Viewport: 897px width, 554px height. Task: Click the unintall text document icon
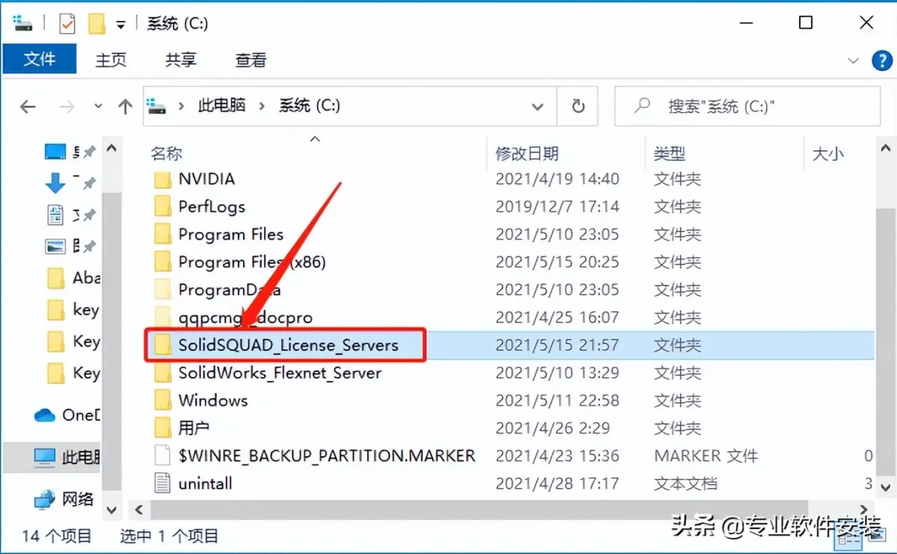(163, 483)
